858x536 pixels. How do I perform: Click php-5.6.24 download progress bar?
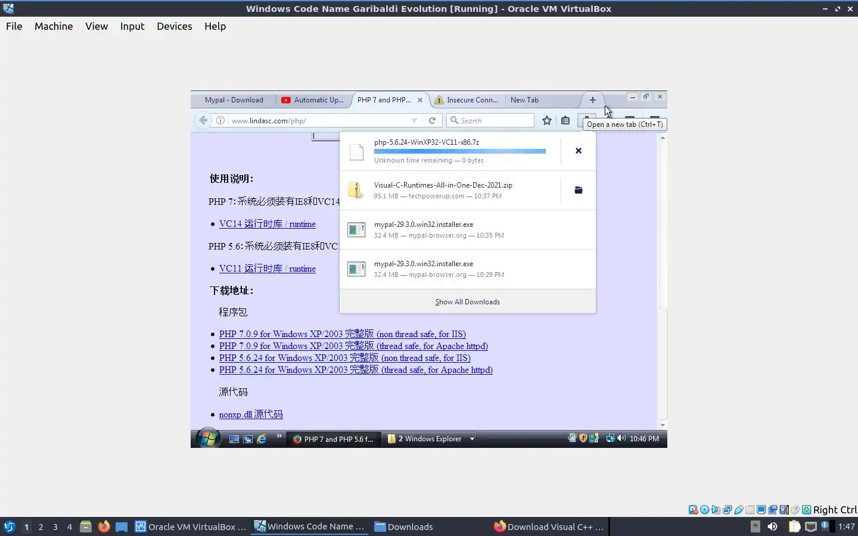pyautogui.click(x=460, y=151)
